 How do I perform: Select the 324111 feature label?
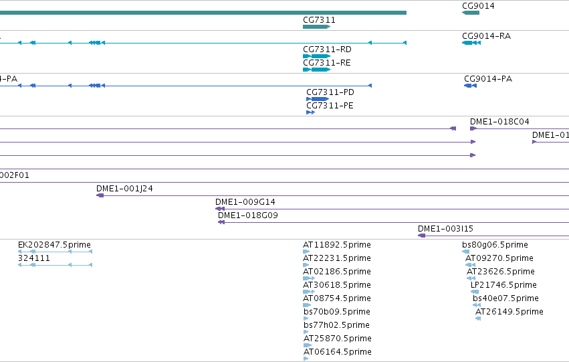click(x=34, y=258)
